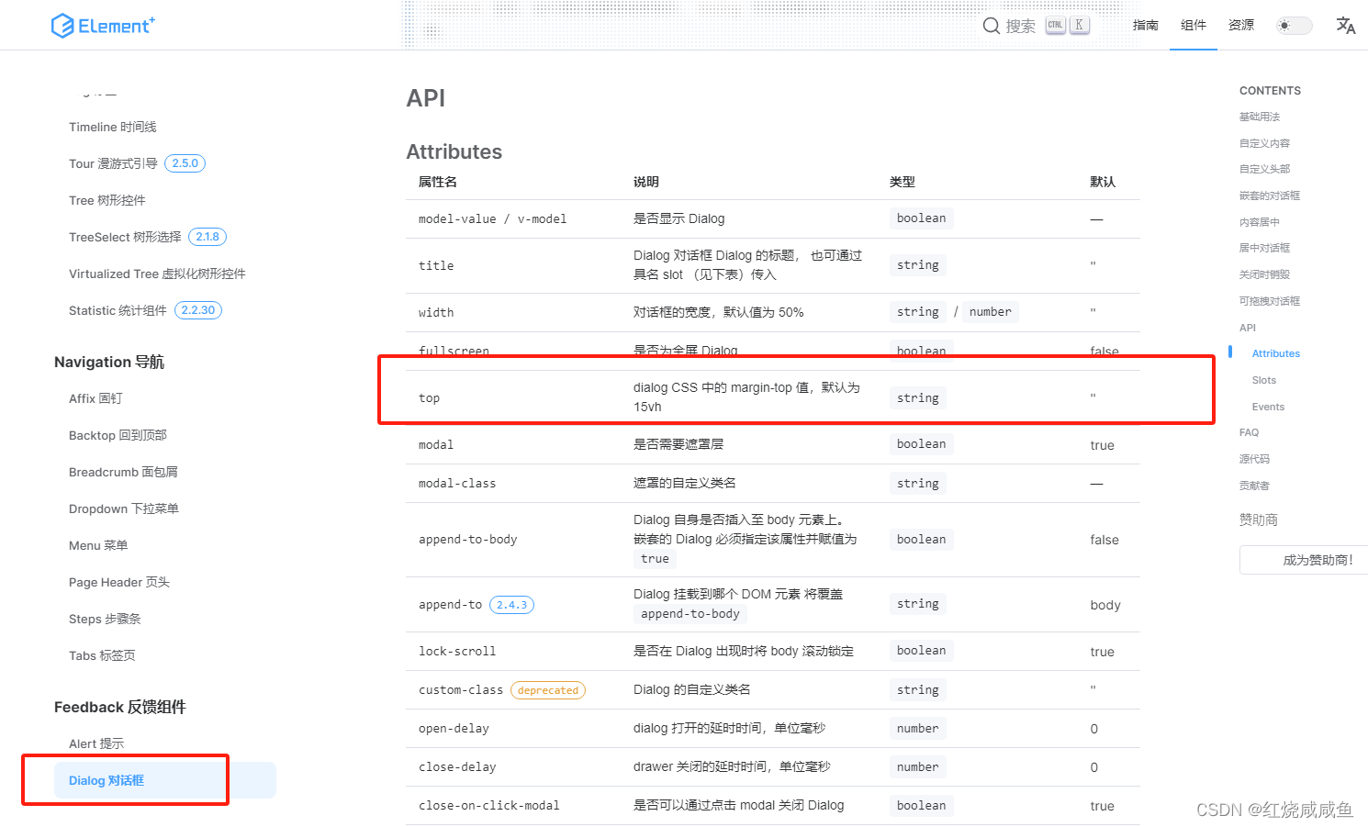Click the body default value for append-to
The image size is (1368, 827).
1105,605
